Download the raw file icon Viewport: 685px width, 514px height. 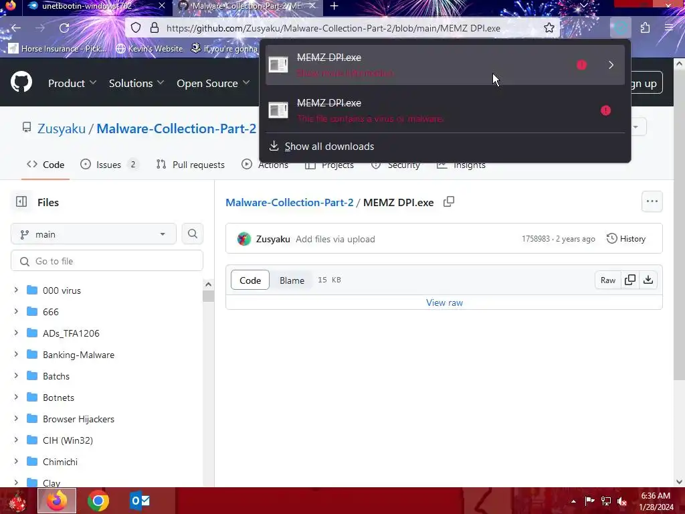[x=648, y=280]
